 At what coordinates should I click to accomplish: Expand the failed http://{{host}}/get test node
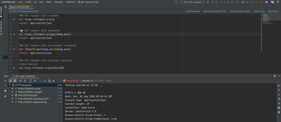click(x=12, y=95)
